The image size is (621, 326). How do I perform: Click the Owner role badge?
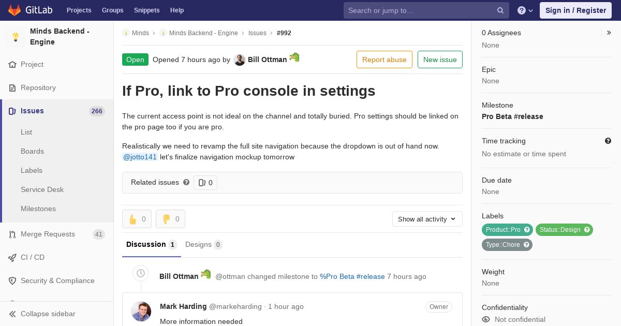[x=439, y=307]
